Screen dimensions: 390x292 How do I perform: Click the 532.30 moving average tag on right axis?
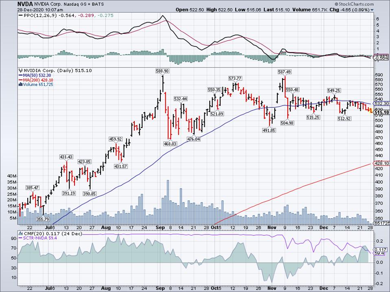tap(382, 103)
